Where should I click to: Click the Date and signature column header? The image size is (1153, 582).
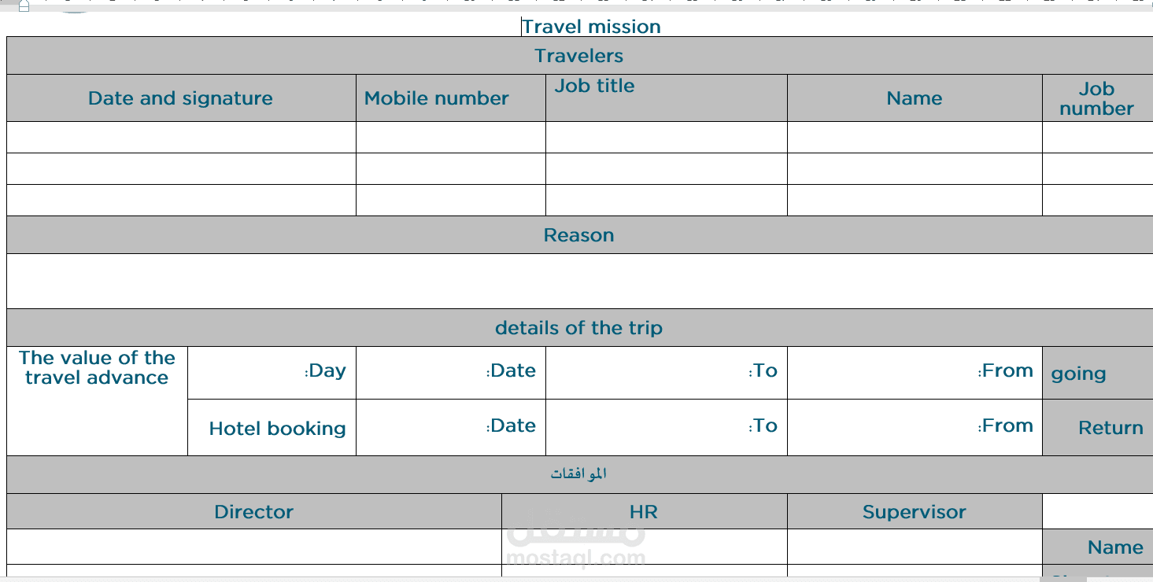point(181,98)
